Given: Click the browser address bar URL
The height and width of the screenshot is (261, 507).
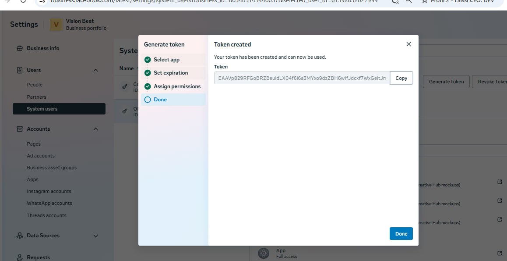Looking at the screenshot, I should pos(214,1).
